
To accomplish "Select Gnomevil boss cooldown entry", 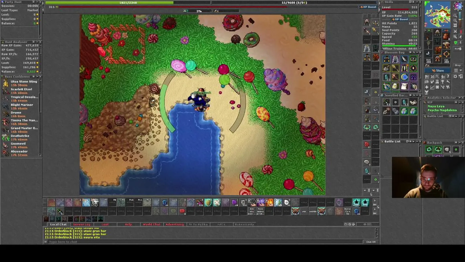I will (20, 145).
